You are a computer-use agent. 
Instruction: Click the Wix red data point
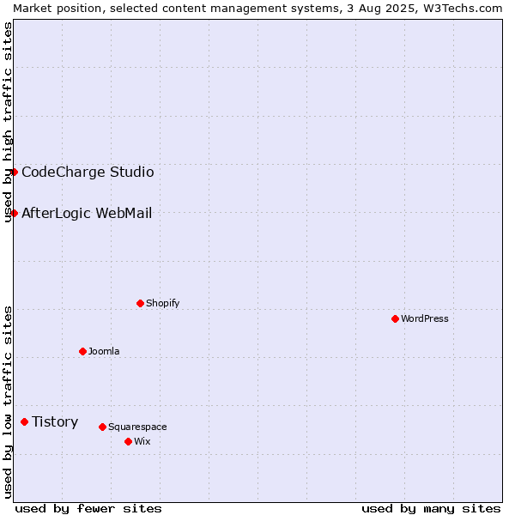[x=129, y=442]
